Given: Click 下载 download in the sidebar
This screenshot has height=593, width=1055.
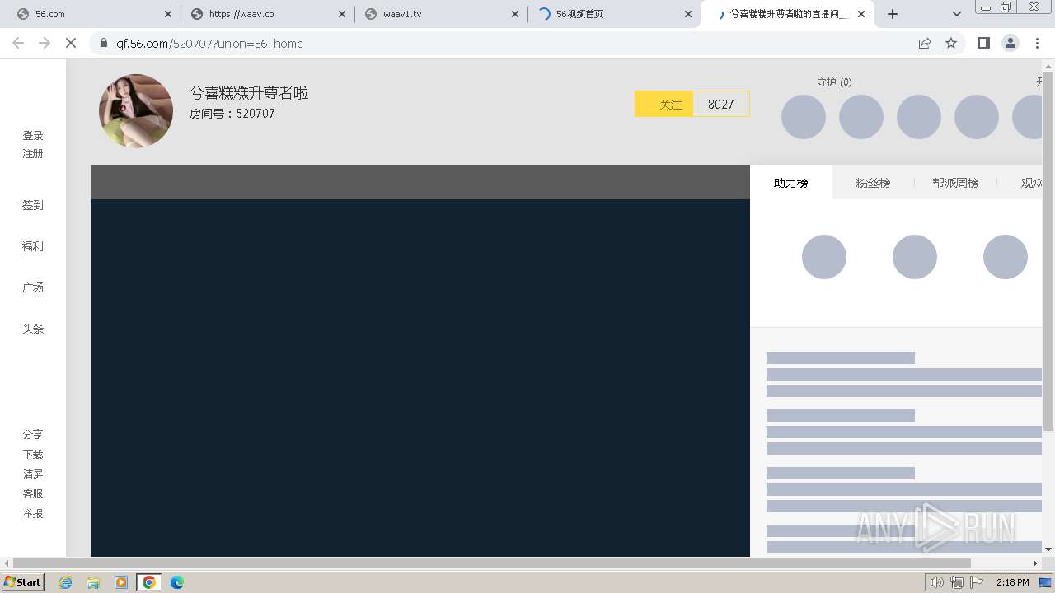Looking at the screenshot, I should (x=33, y=455).
